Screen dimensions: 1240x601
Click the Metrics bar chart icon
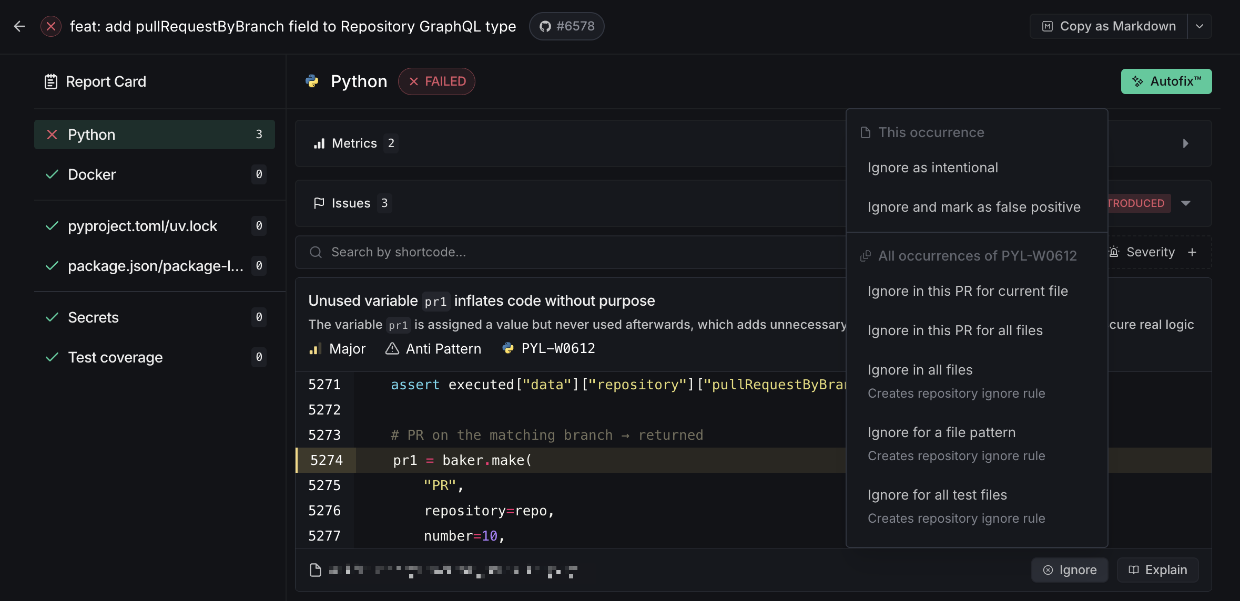[x=319, y=143]
